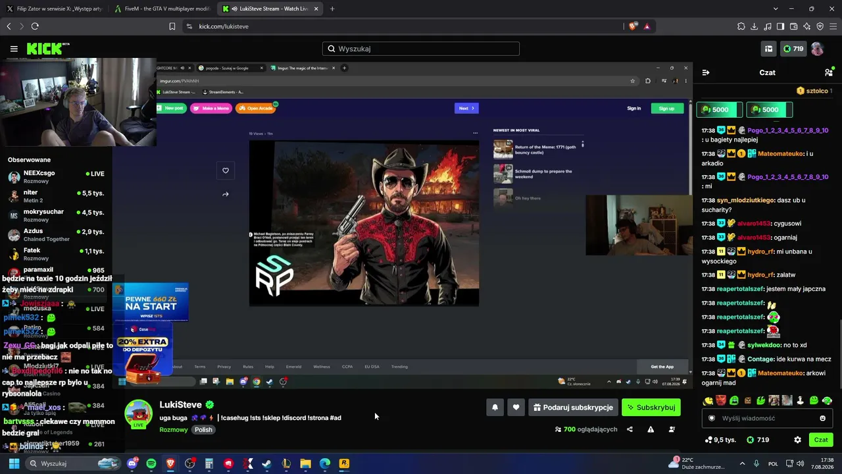Viewport: 842px width, 474px height.
Task: Open Steam from the taskbar
Action: [x=266, y=463]
